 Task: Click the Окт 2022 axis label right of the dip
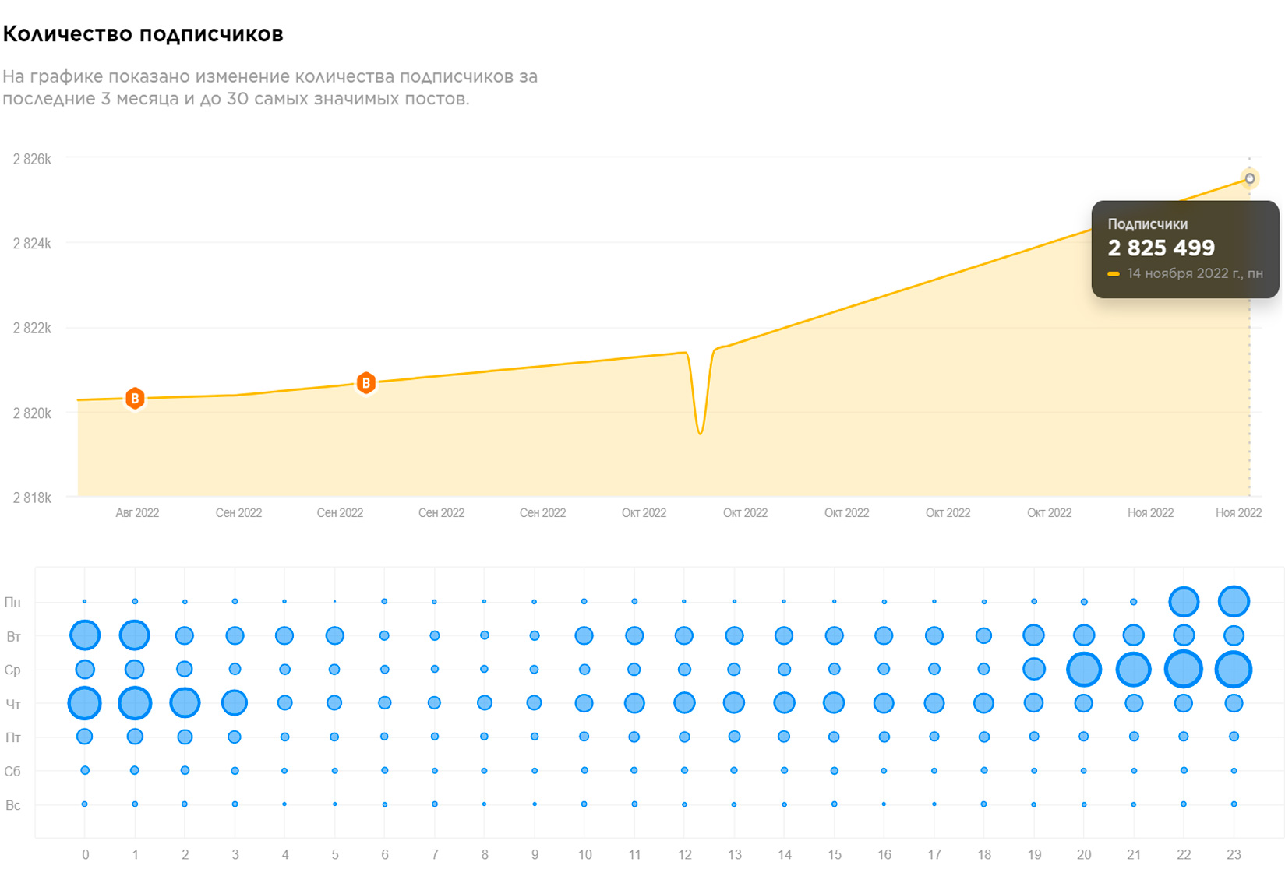[745, 513]
